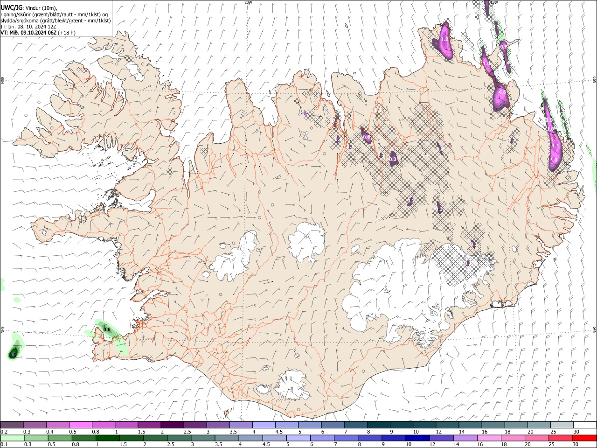Select the teal 12 snow legend swatch
The width and height of the screenshot is (597, 448).
[x=447, y=425]
